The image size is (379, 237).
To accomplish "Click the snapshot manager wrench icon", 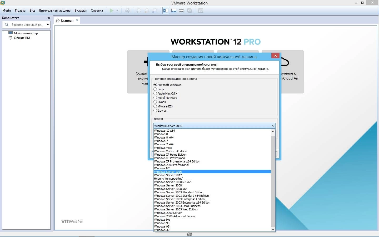I will pyautogui.click(x=155, y=11).
